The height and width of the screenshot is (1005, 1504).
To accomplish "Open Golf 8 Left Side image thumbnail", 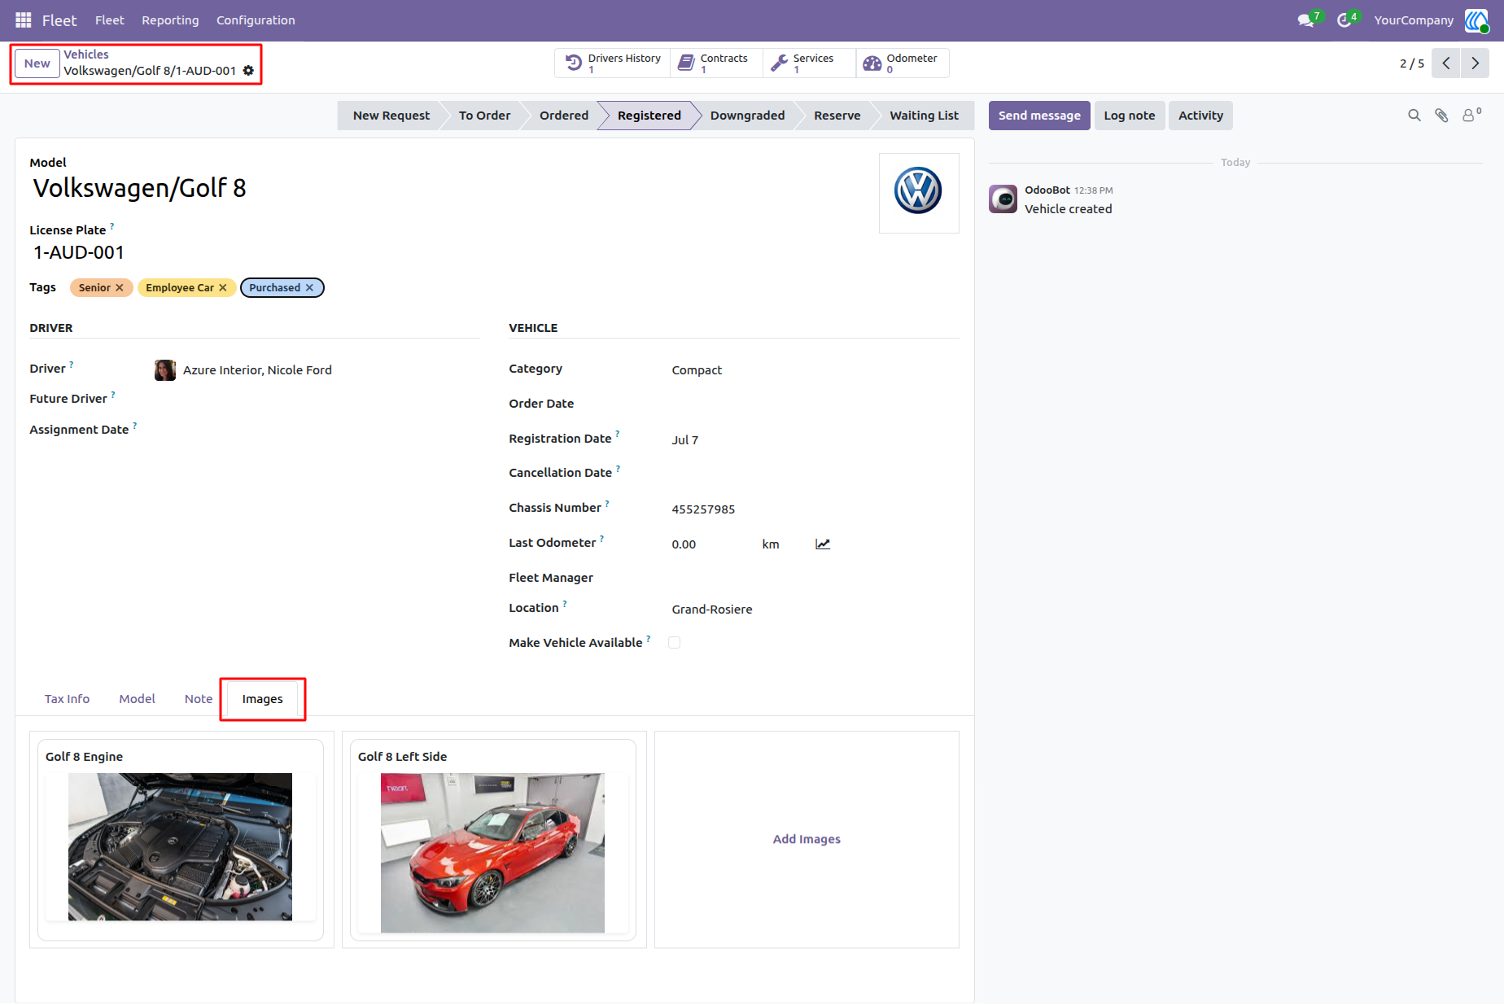I will click(x=492, y=853).
